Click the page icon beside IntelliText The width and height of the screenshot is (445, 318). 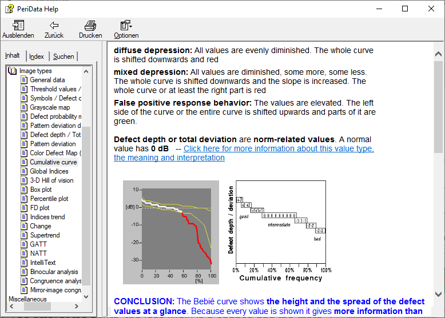click(24, 263)
